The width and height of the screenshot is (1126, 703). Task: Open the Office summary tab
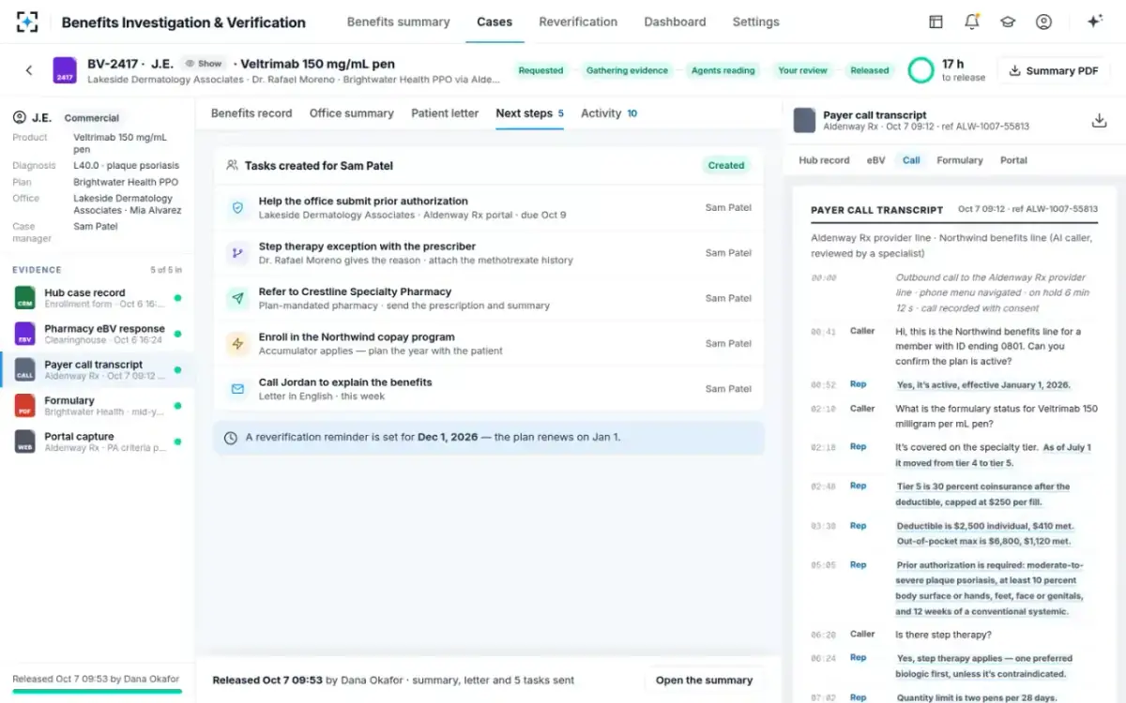[x=351, y=113]
